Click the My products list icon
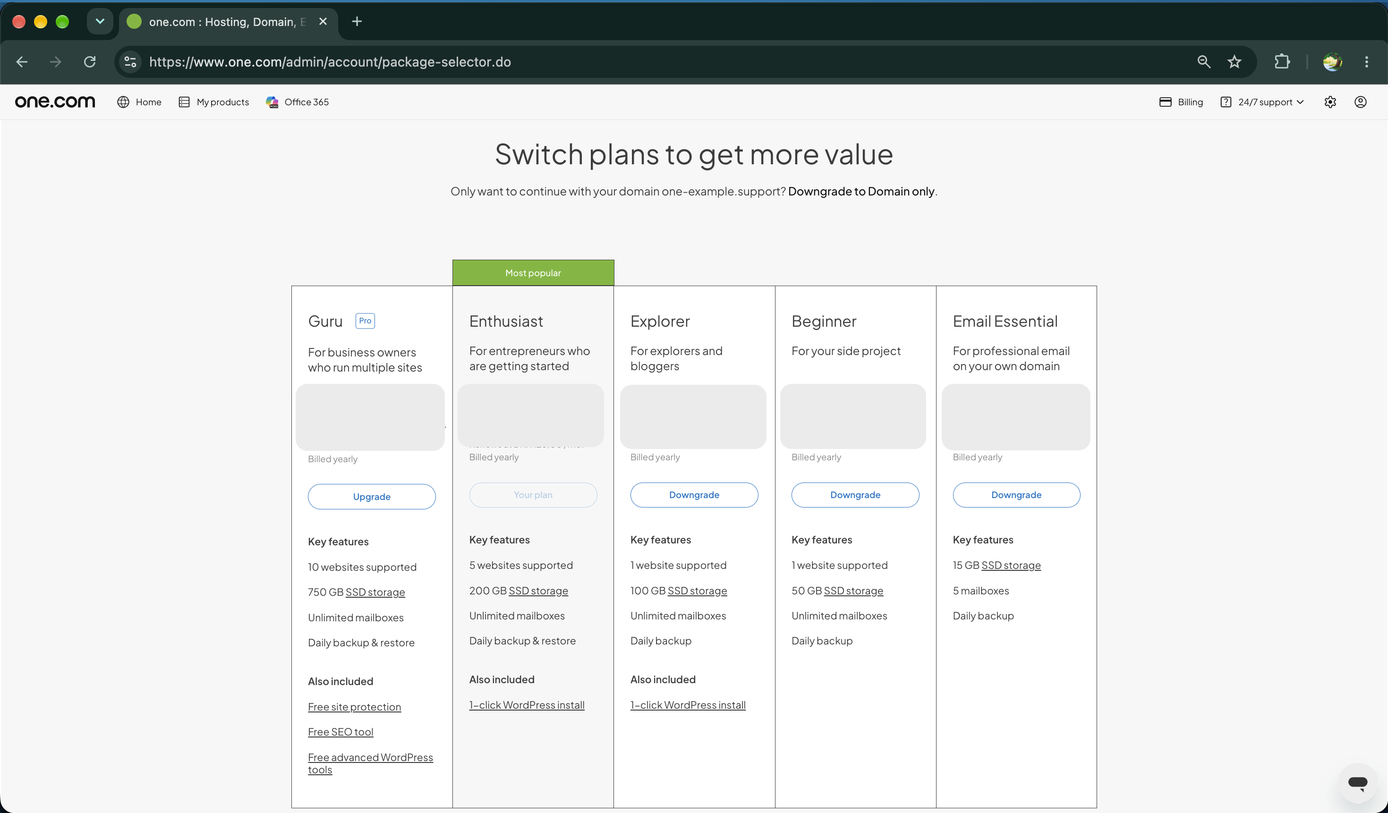The image size is (1388, 813). pyautogui.click(x=184, y=102)
